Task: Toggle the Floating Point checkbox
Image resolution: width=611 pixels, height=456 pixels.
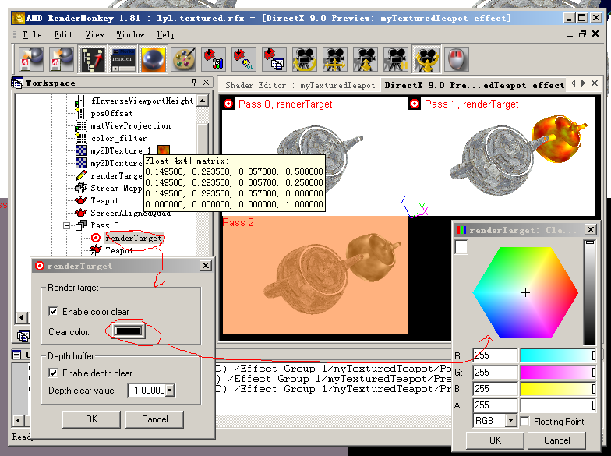Action: coord(525,421)
